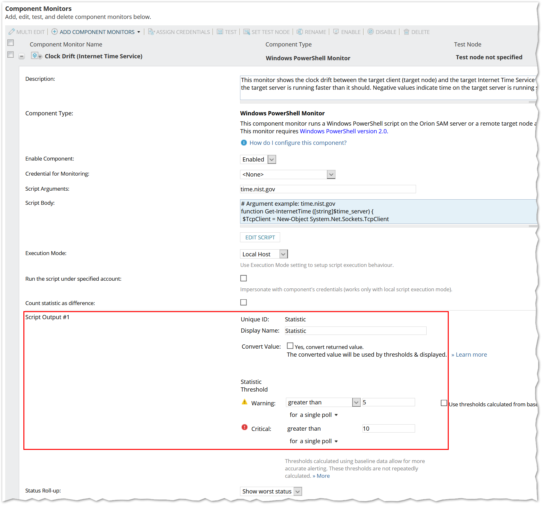Click DELETE in the toolbar
The height and width of the screenshot is (505, 542).
[x=421, y=32]
